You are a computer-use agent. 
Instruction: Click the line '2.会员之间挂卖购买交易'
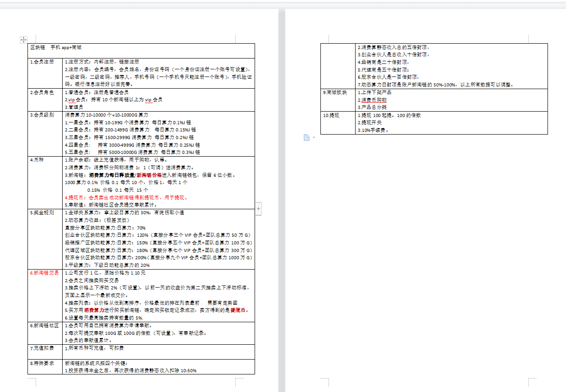(92, 280)
